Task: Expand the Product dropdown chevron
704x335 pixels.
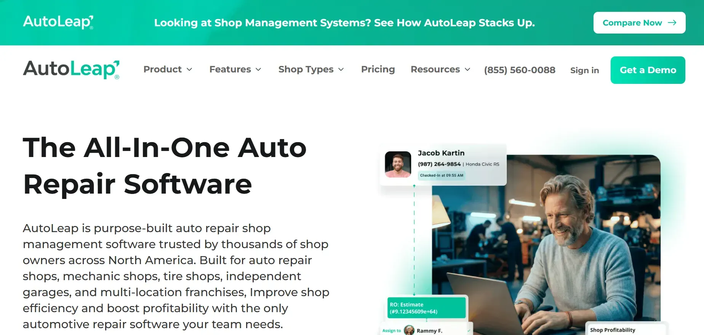Action: [189, 70]
